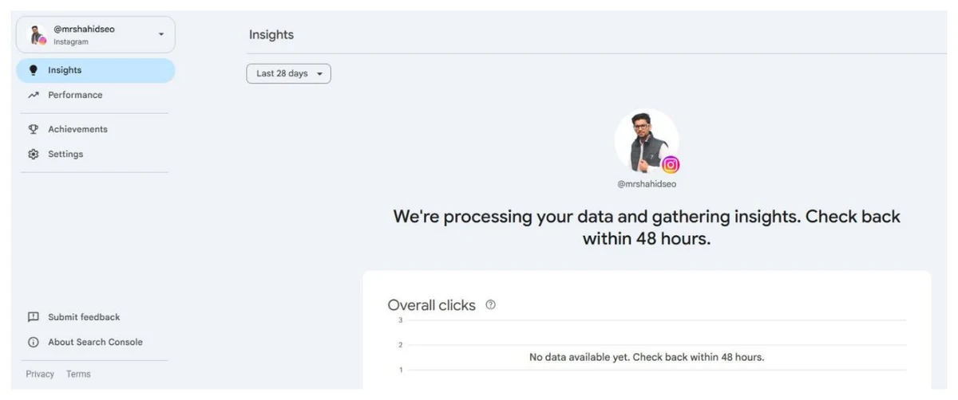Expand the Last 28 days date range
This screenshot has height=400, width=958.
coord(288,73)
